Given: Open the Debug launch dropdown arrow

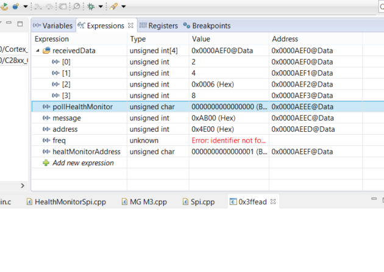Looking at the screenshot, I should coord(101,7).
